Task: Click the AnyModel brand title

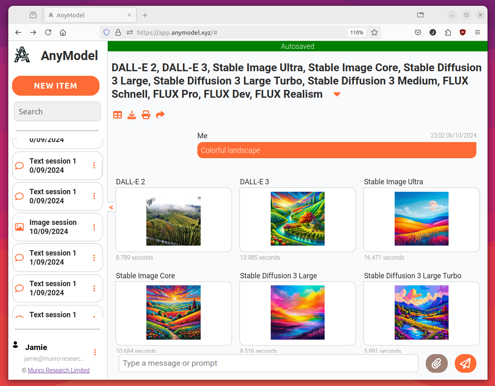Action: [x=70, y=55]
